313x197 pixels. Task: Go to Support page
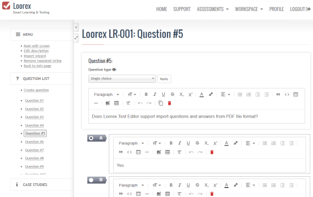click(x=182, y=9)
